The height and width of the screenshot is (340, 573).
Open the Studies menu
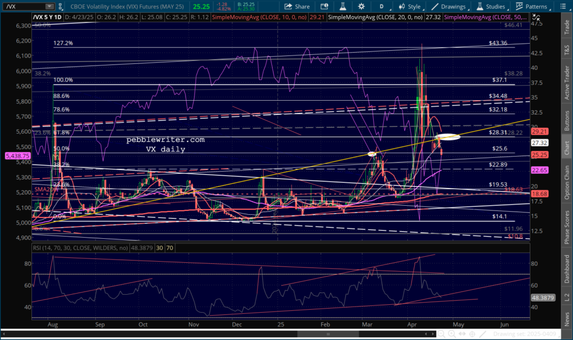[491, 7]
